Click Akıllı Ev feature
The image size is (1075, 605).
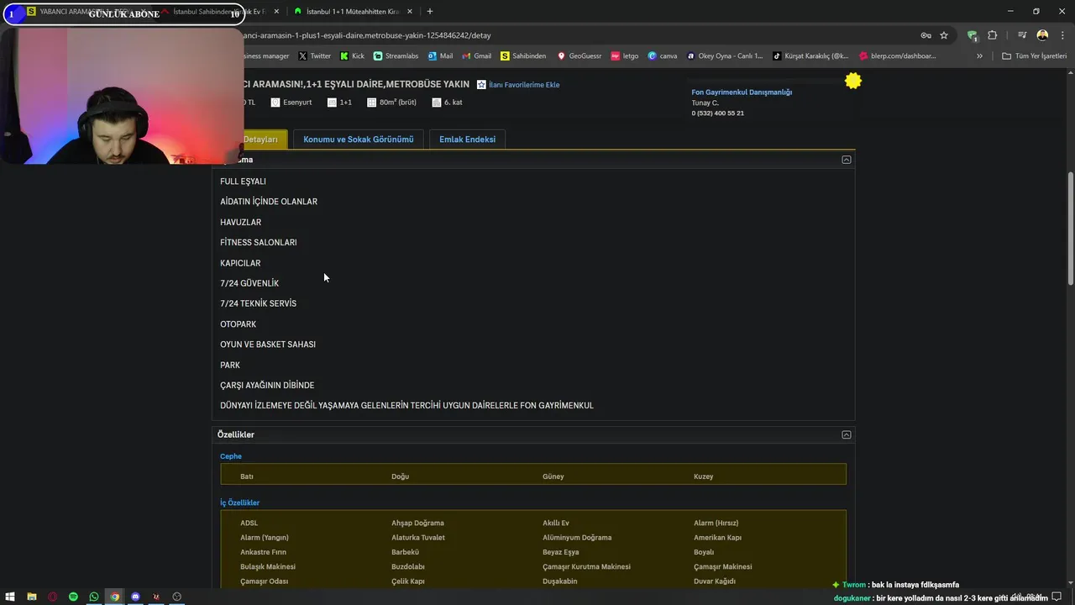(x=556, y=523)
